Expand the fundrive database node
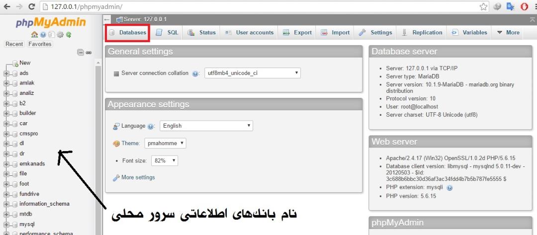The width and height of the screenshot is (537, 235). click(x=6, y=194)
